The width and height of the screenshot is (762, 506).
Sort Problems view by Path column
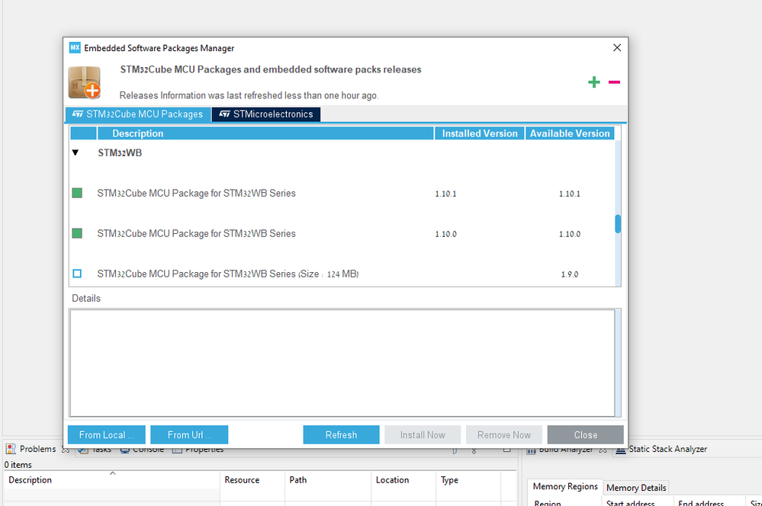328,480
